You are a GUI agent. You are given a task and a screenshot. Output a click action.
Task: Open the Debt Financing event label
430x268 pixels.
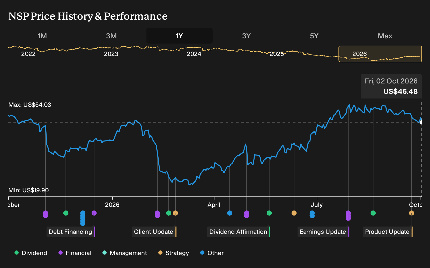point(71,232)
